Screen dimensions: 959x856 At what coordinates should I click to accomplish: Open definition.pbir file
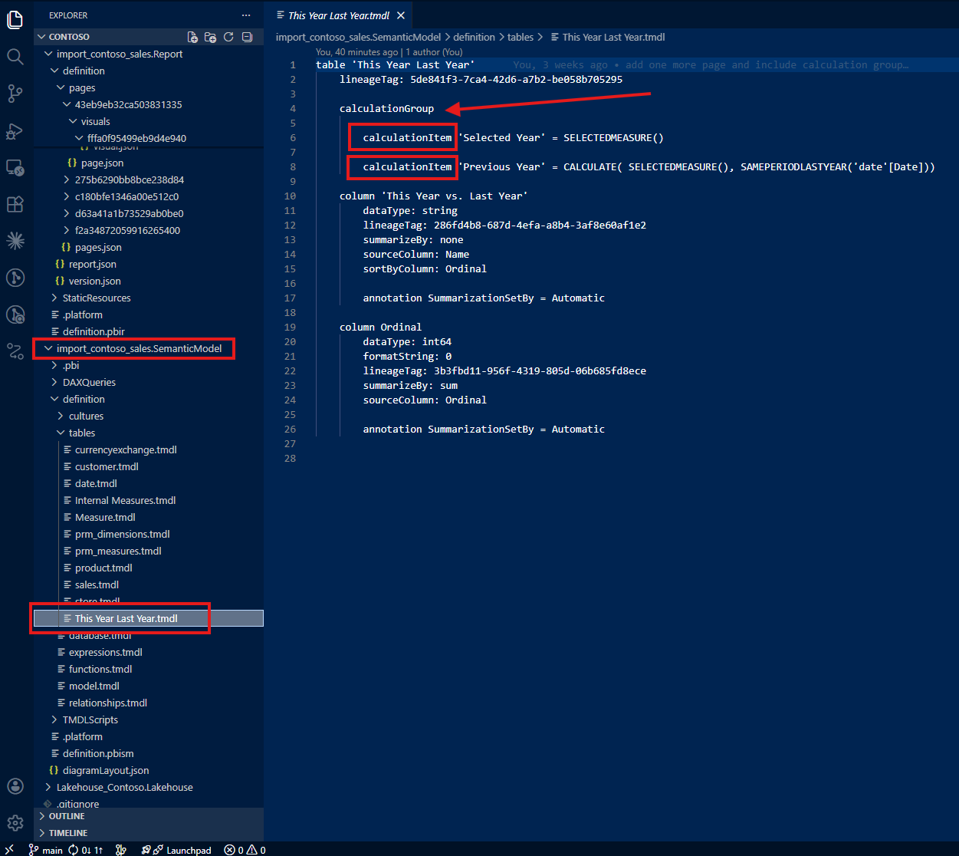(x=94, y=331)
